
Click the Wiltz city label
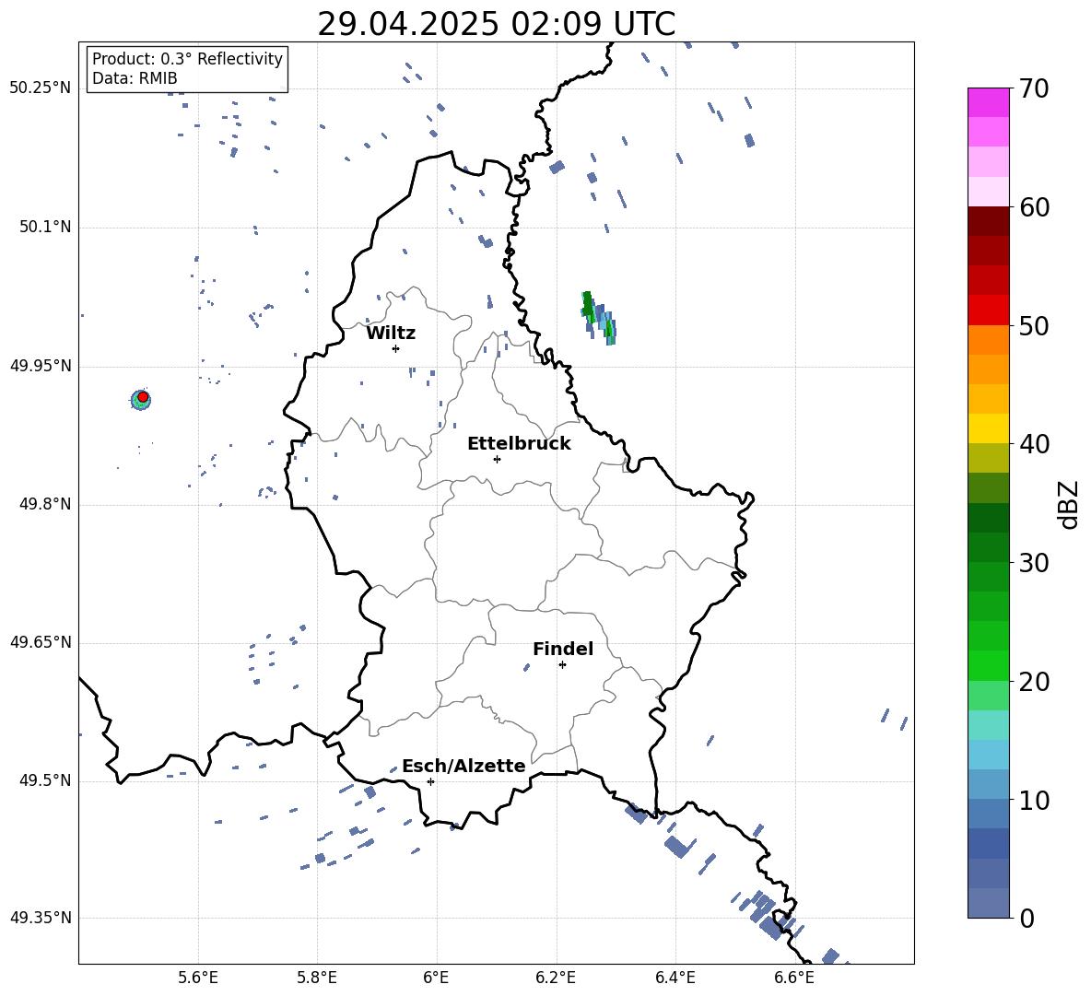391,334
